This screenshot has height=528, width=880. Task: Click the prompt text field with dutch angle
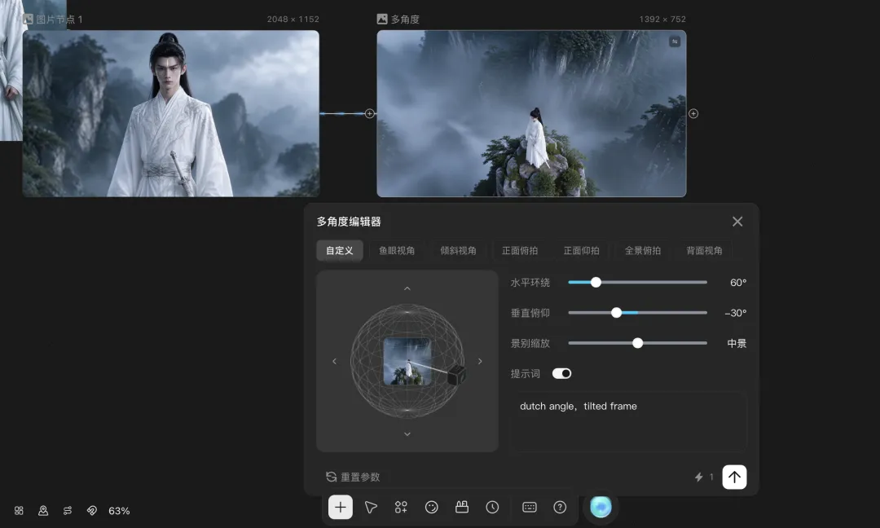point(628,422)
